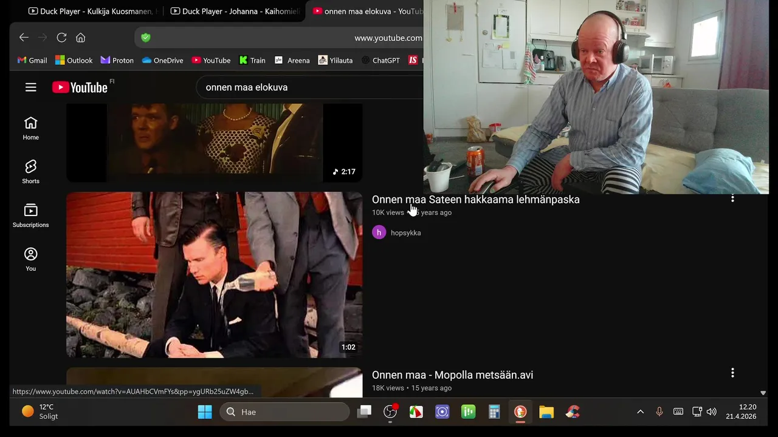Open options menu for Mopolla metsään video
This screenshot has height=437, width=778.
tap(732, 373)
